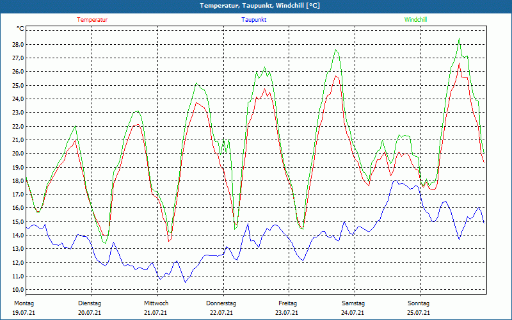Click the Freitag day label
This screenshot has width=512, height=320.
coord(287,303)
